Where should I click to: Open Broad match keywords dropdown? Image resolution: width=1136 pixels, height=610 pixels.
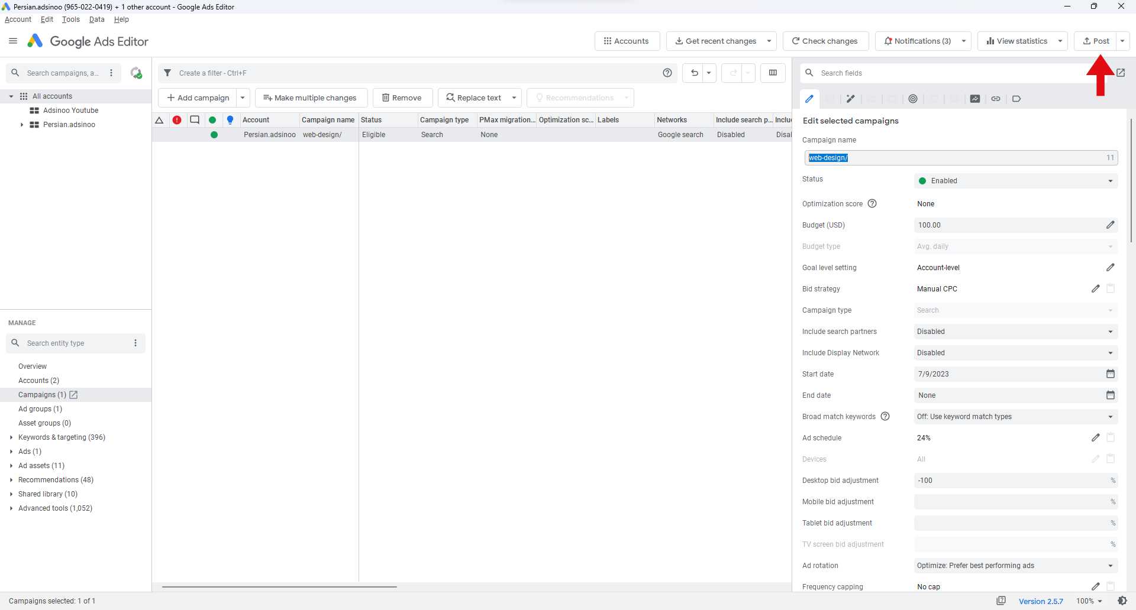(x=1016, y=417)
